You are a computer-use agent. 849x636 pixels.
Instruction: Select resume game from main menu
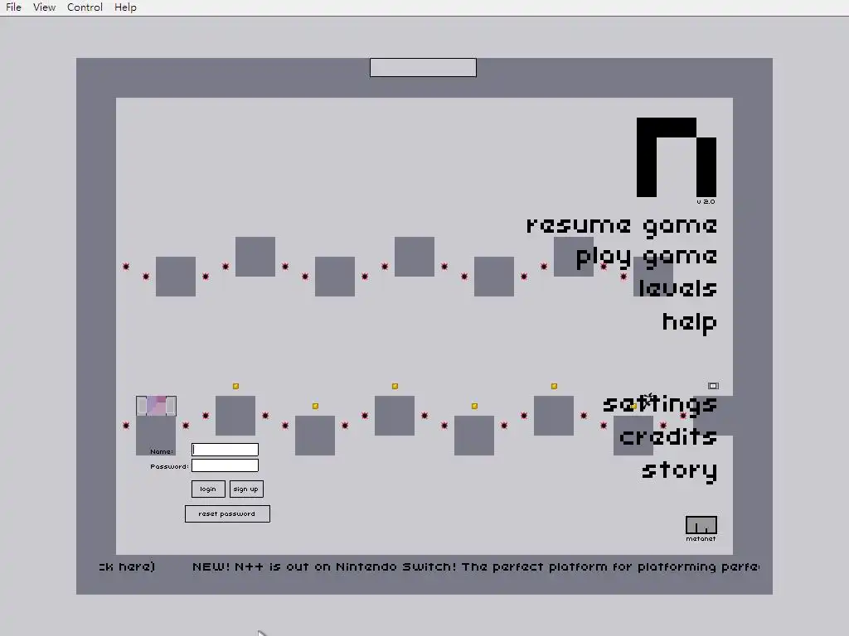(622, 226)
